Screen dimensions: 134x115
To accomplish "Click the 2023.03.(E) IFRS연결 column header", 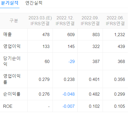I will pos(40,21).
